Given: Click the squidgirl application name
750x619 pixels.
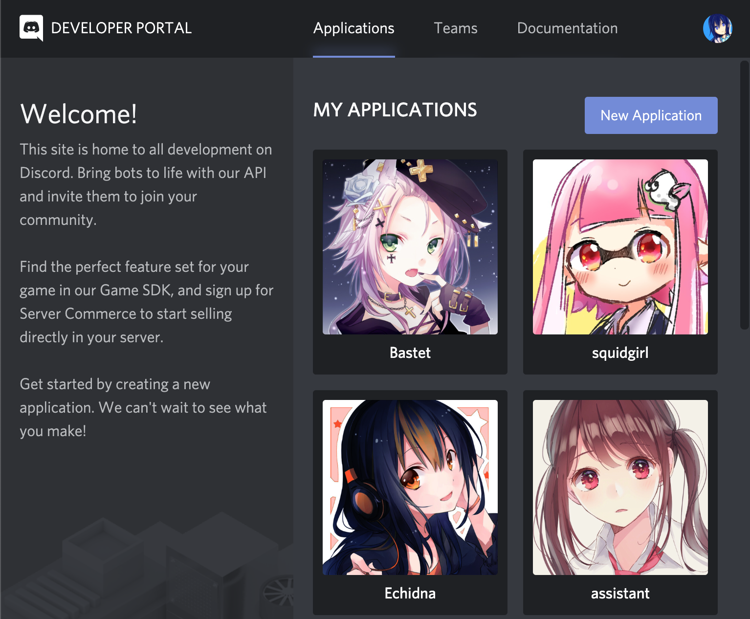Looking at the screenshot, I should (620, 353).
